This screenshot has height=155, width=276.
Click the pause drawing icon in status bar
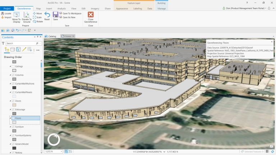coord(267,151)
